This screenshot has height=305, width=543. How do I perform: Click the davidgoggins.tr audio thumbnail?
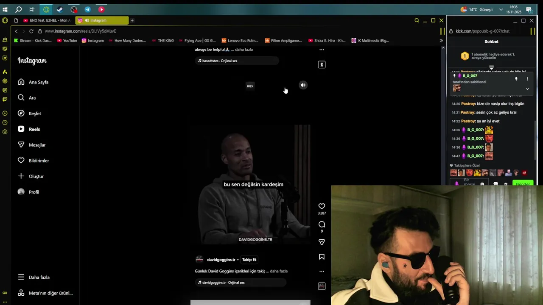[322, 286]
